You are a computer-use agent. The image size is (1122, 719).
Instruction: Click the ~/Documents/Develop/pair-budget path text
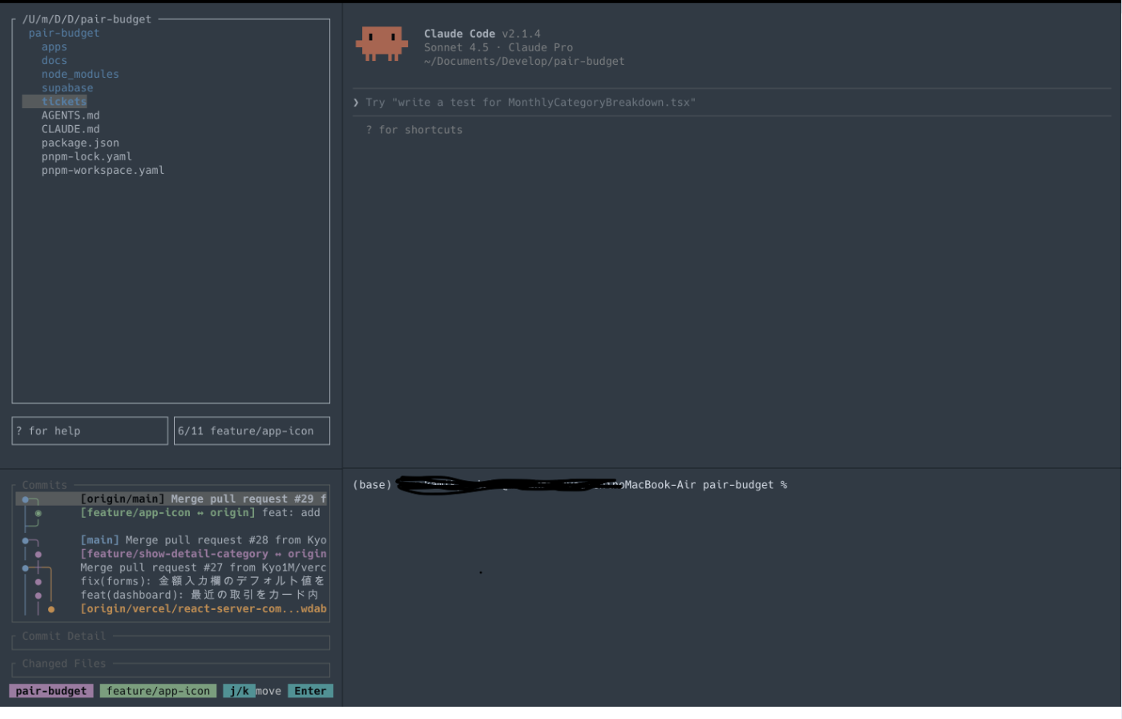[x=524, y=61]
